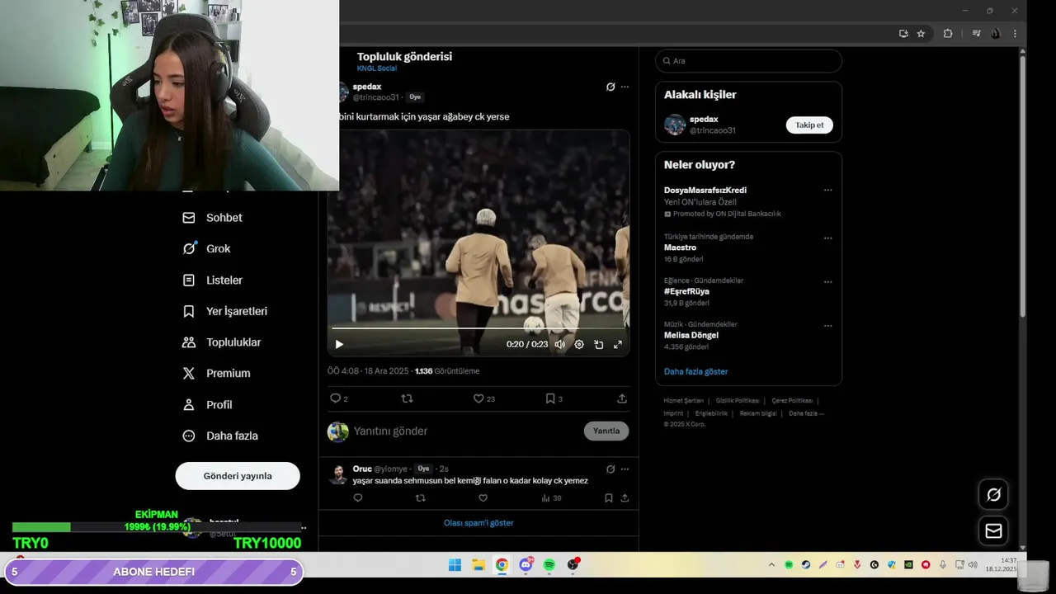The width and height of the screenshot is (1056, 594).
Task: Open Listeler in the sidebar
Action: (212, 280)
